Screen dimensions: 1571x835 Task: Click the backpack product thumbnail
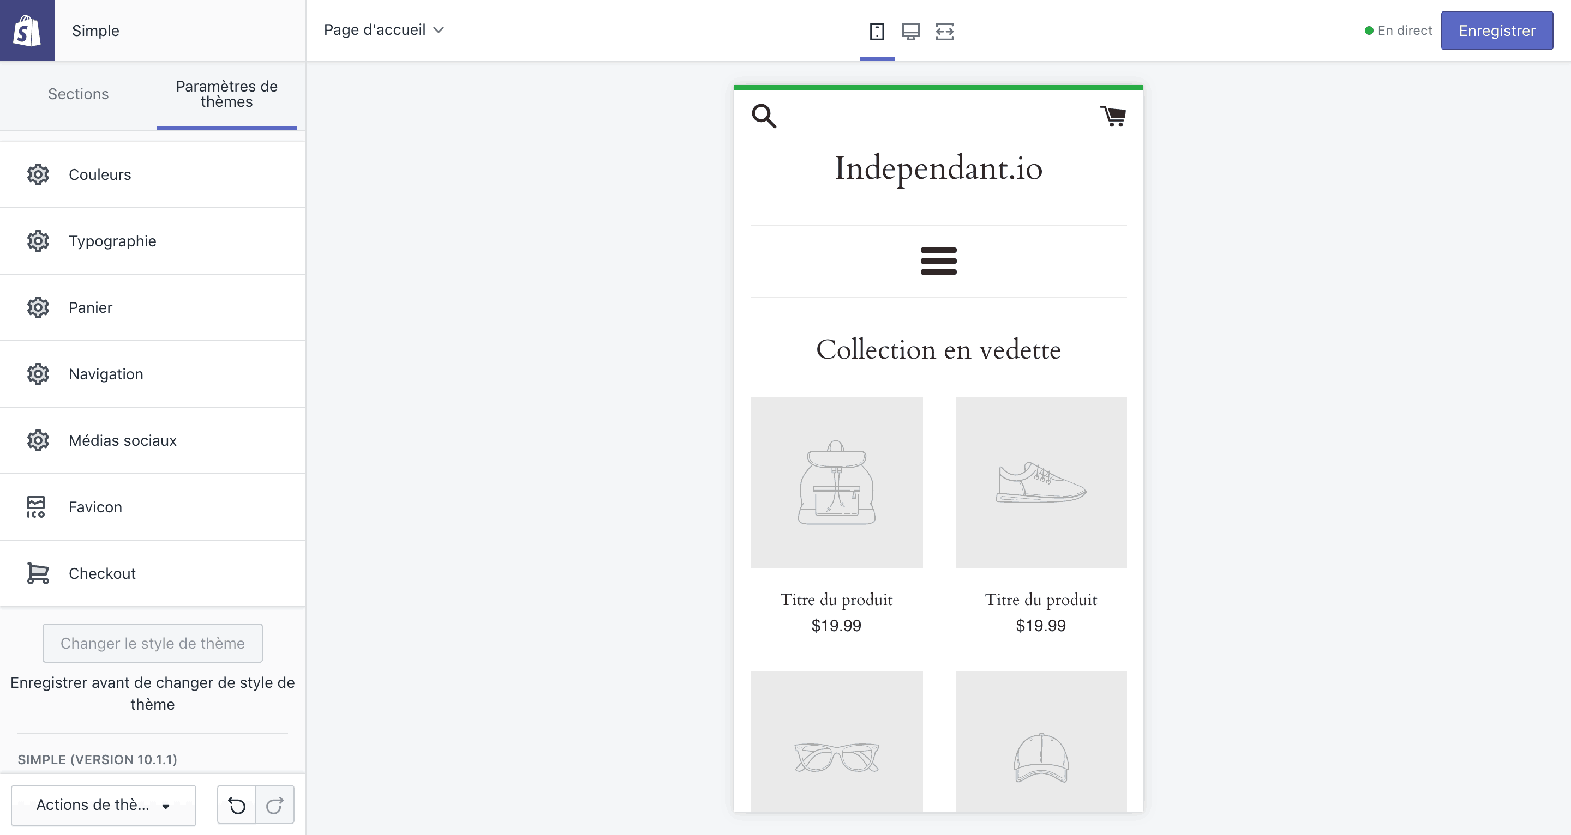836,482
